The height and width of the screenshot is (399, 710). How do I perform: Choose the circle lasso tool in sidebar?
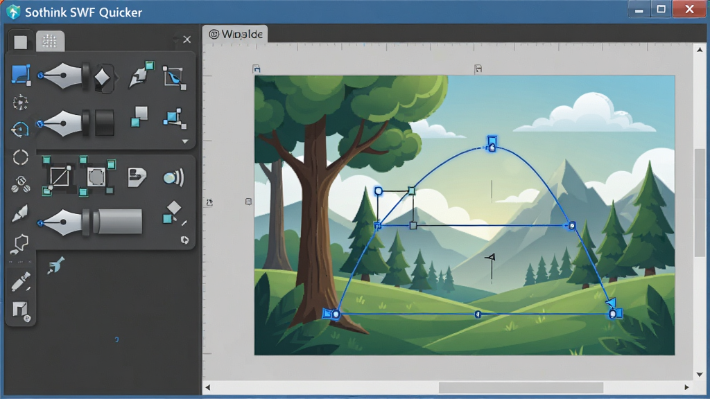click(20, 157)
